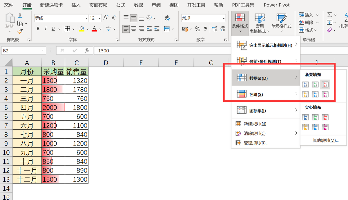Choose the red solid fill data bar
Screen dimensions: 348x200
325,117
